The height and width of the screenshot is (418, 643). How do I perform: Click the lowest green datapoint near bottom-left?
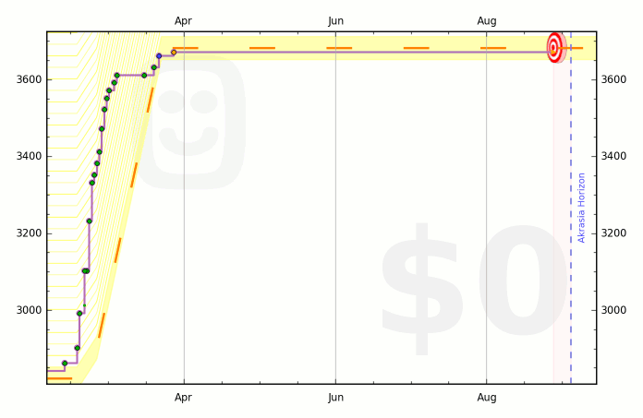pyautogui.click(x=65, y=364)
